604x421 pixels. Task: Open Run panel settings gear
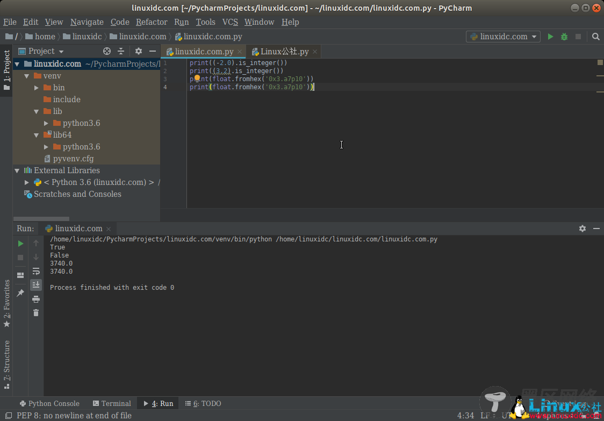[583, 229]
